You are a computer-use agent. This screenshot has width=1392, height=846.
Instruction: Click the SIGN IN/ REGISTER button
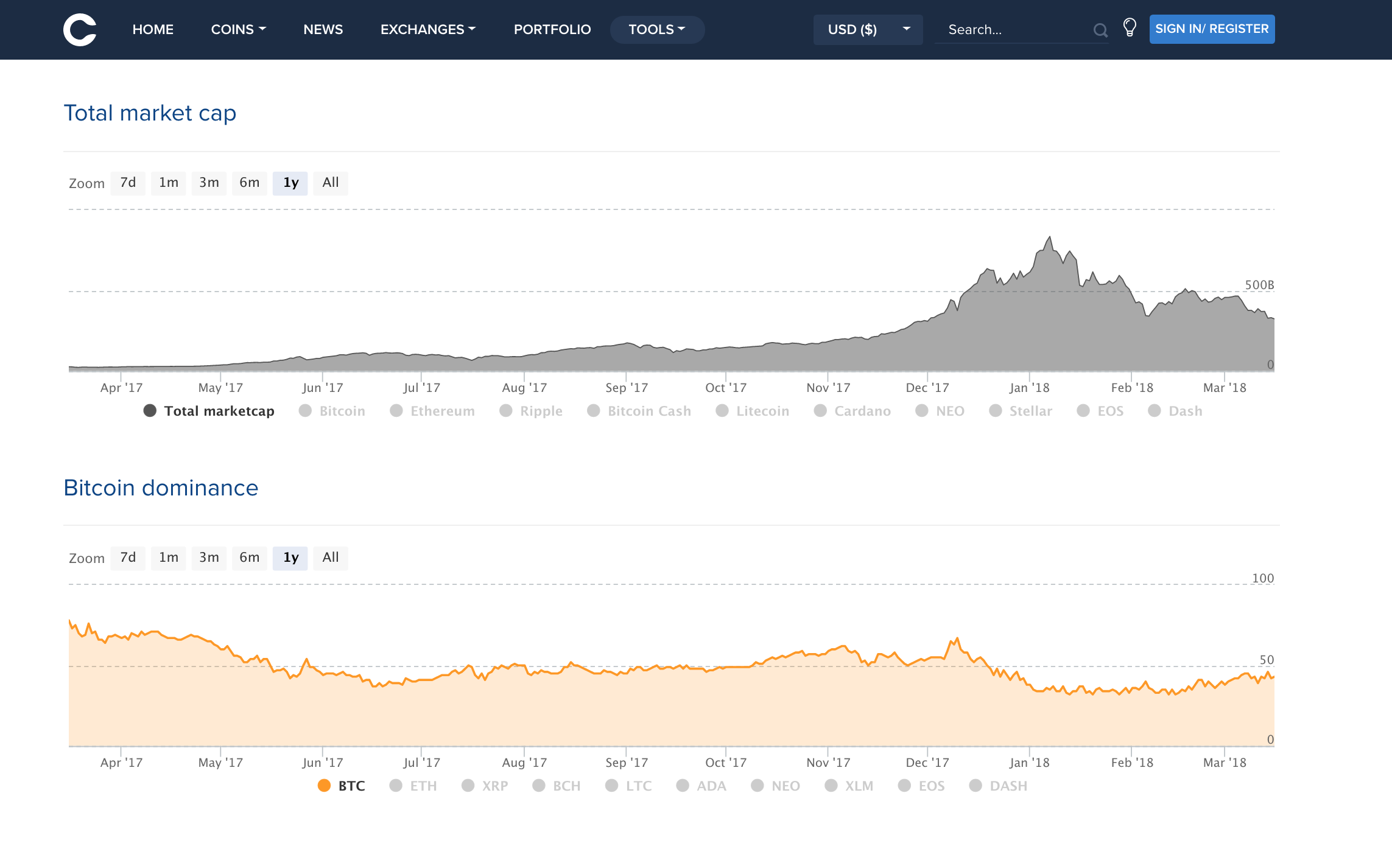pyautogui.click(x=1211, y=29)
